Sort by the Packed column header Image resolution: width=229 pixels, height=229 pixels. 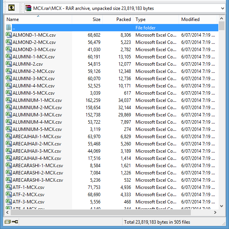click(118, 19)
